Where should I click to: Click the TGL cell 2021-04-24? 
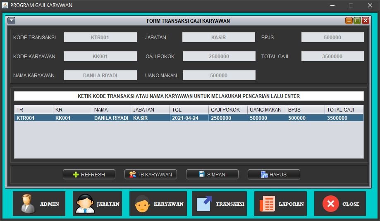tap(189, 118)
